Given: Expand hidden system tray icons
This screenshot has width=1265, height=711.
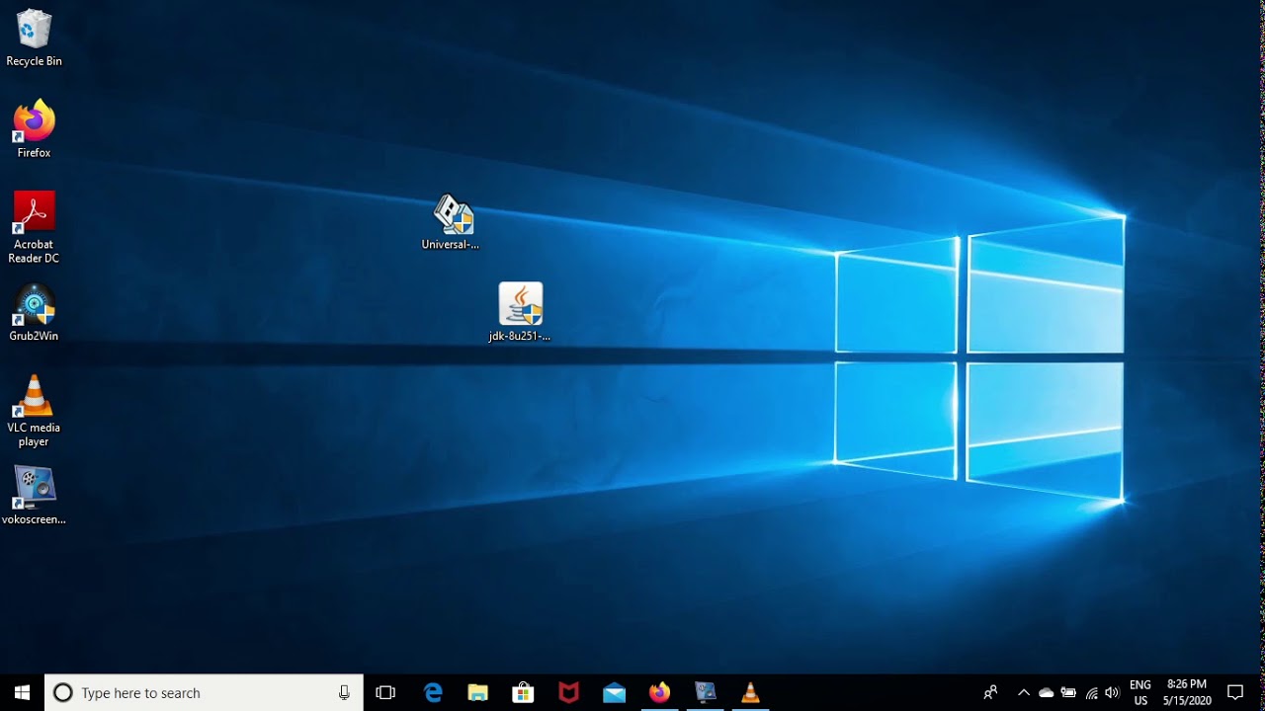Looking at the screenshot, I should (1024, 692).
